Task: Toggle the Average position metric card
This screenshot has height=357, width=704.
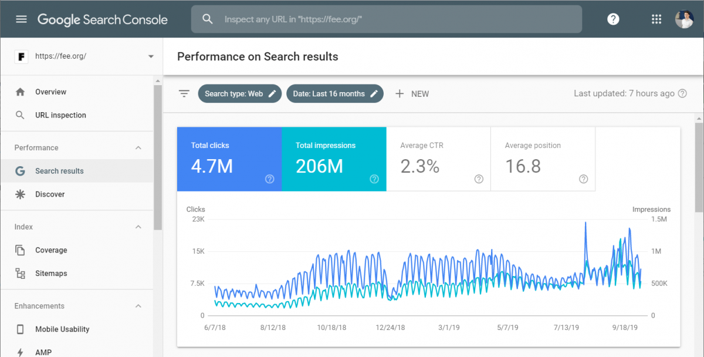Action: point(543,159)
